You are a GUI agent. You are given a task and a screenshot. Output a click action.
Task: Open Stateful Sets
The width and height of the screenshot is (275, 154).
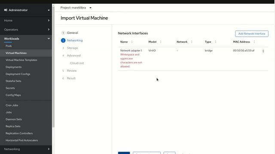coord(13,81)
